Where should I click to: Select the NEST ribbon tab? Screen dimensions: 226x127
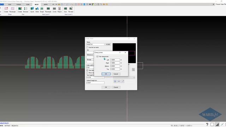(37, 5)
